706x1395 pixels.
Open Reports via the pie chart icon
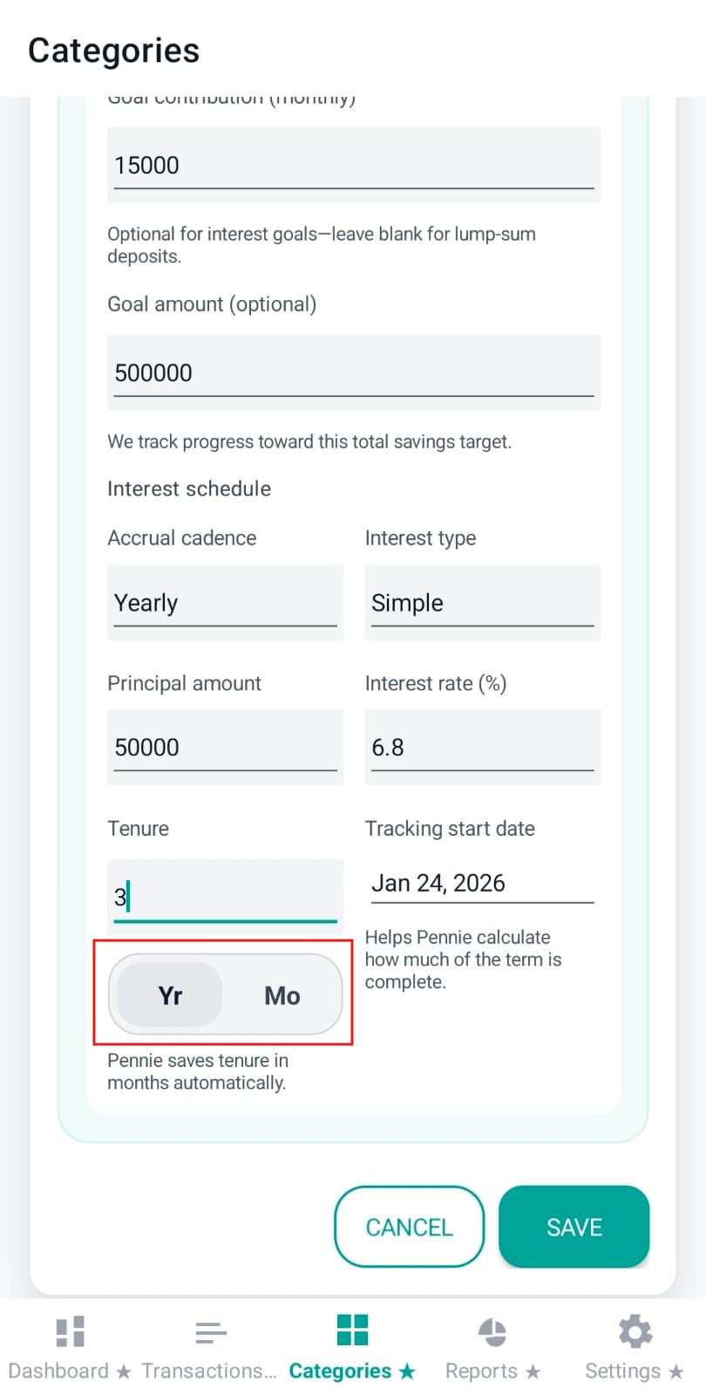492,1330
